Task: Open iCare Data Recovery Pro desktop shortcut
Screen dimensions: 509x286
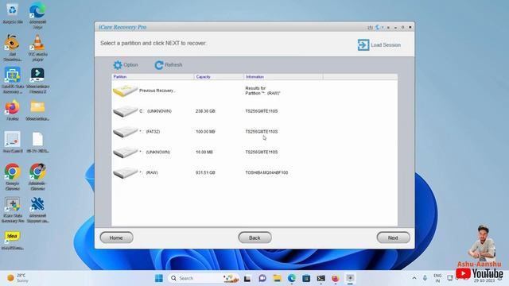Action: [13, 210]
